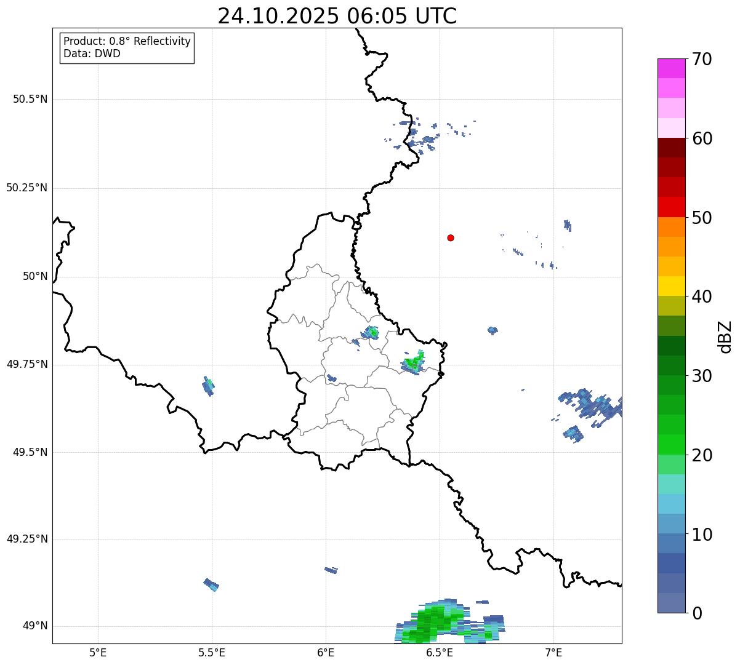Pick the dark maroon swatch just below 60
This screenshot has width=740, height=665.
click(672, 148)
